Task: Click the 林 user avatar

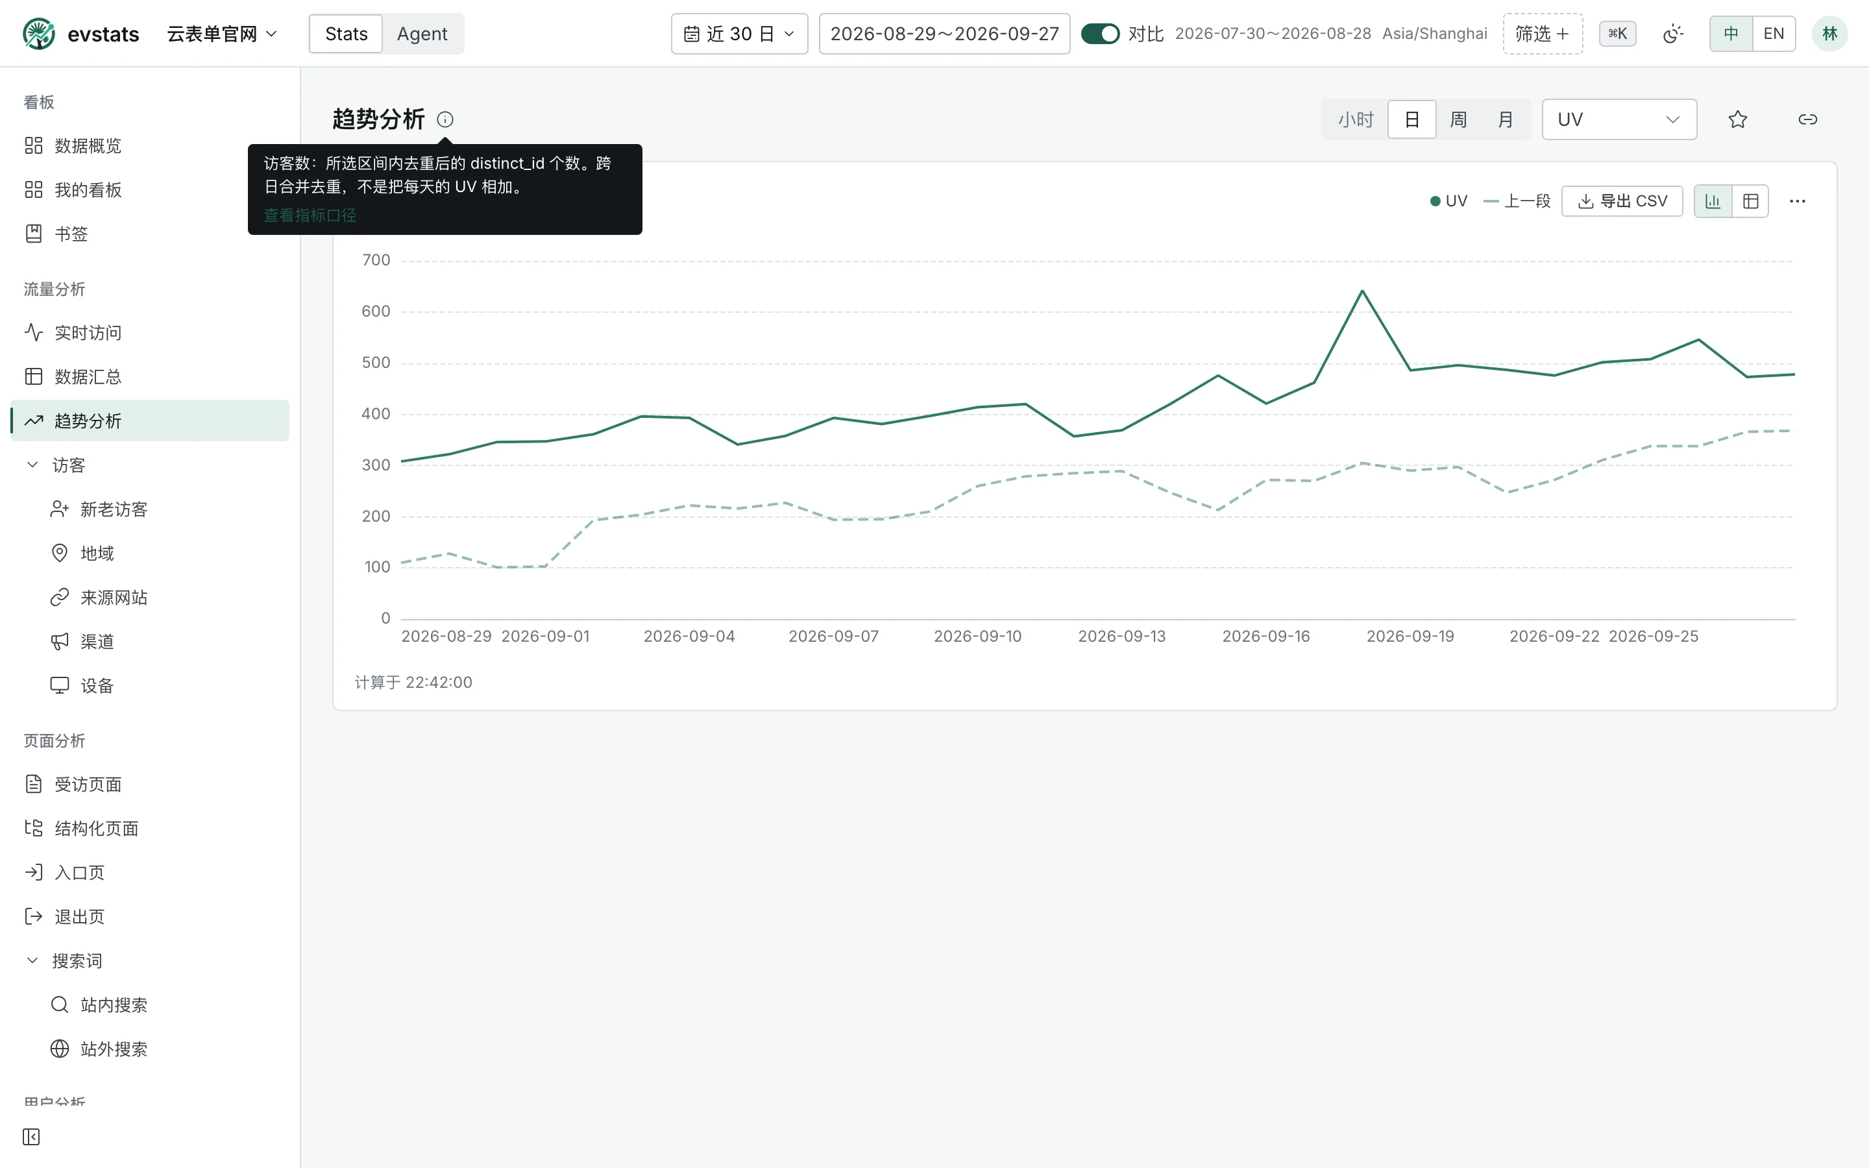Action: tap(1829, 34)
